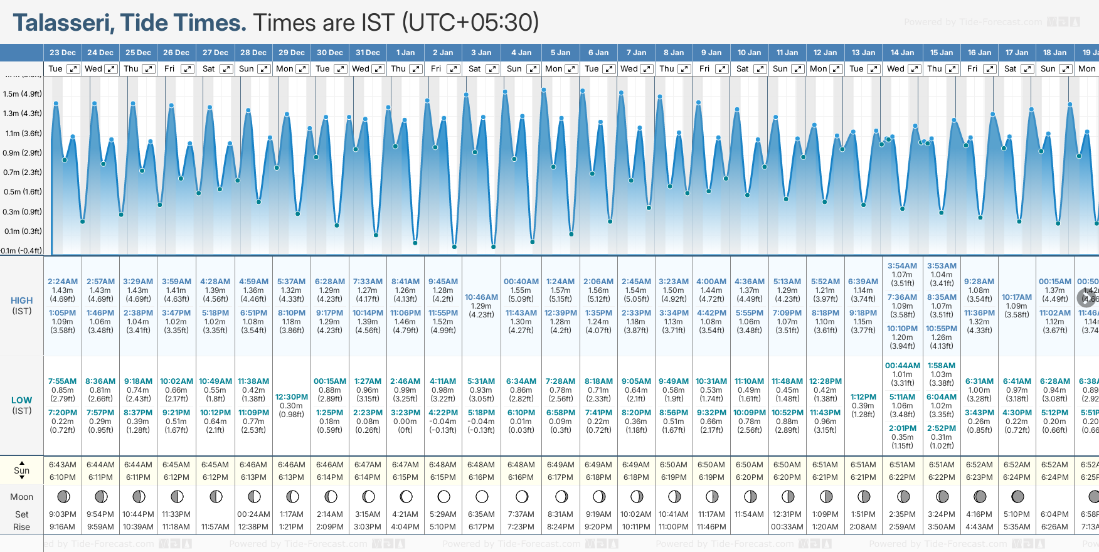Select the 10 Jan date header

(x=749, y=53)
